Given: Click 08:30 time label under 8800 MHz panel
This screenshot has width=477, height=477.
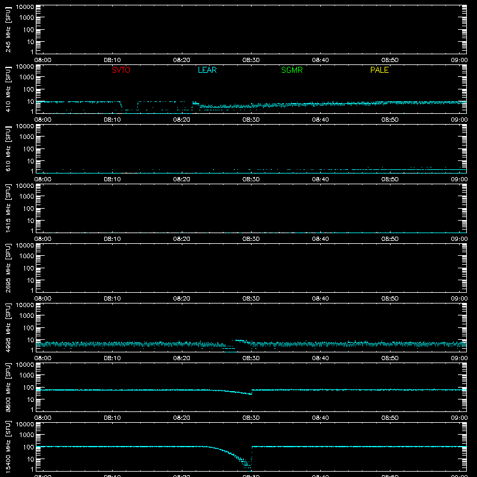Looking at the screenshot, I should click(251, 418).
